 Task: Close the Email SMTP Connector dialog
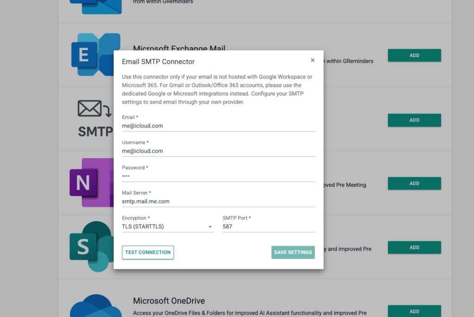pyautogui.click(x=312, y=61)
